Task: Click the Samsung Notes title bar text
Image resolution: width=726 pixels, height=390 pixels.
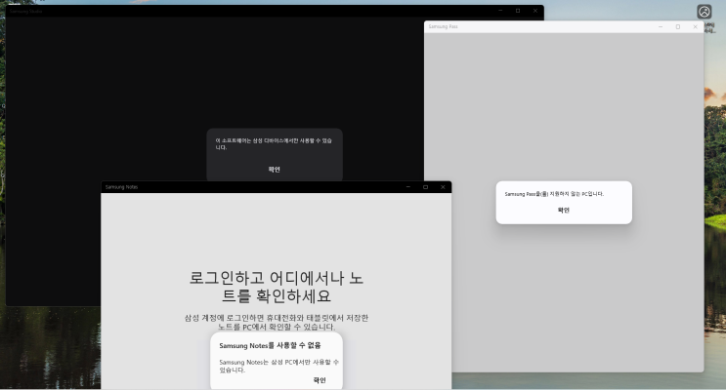Action: [x=122, y=187]
